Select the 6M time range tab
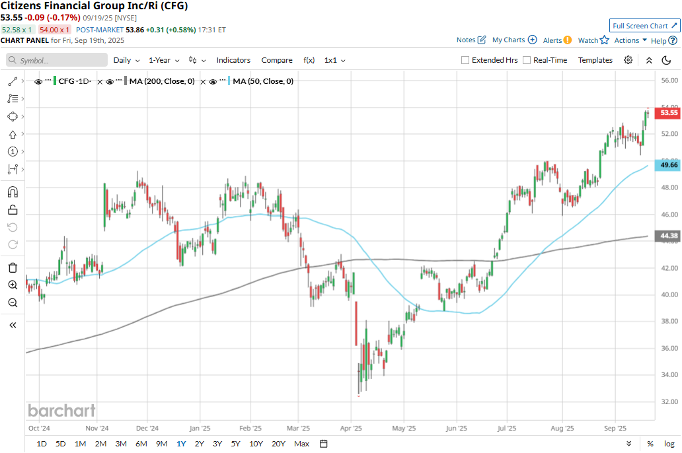682x453 pixels. click(141, 444)
